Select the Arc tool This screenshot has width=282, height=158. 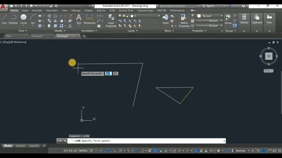click(x=33, y=20)
